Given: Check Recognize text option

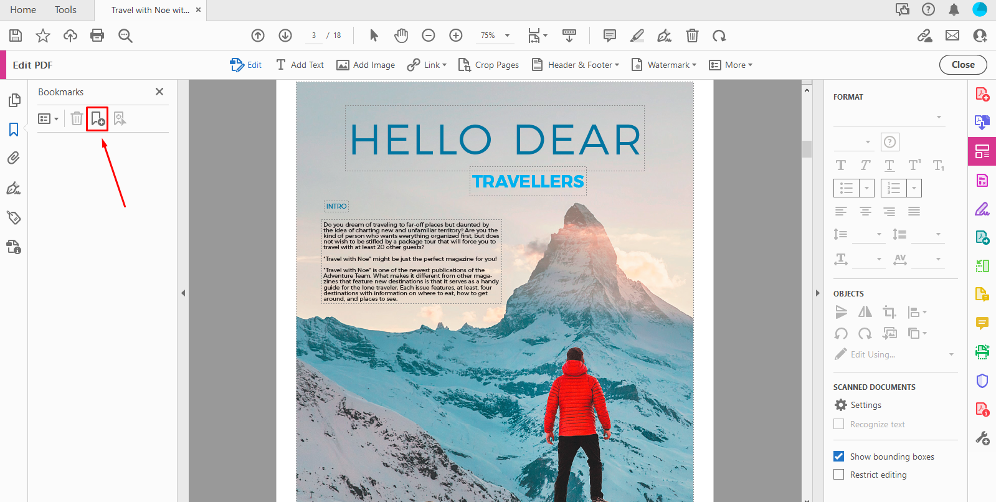Looking at the screenshot, I should point(839,424).
